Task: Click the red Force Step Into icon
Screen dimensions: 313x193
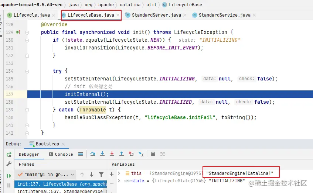Action: coord(112,154)
